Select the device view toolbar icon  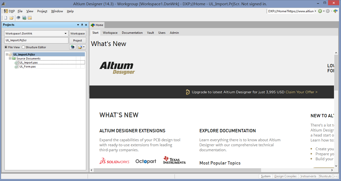(x=18, y=17)
